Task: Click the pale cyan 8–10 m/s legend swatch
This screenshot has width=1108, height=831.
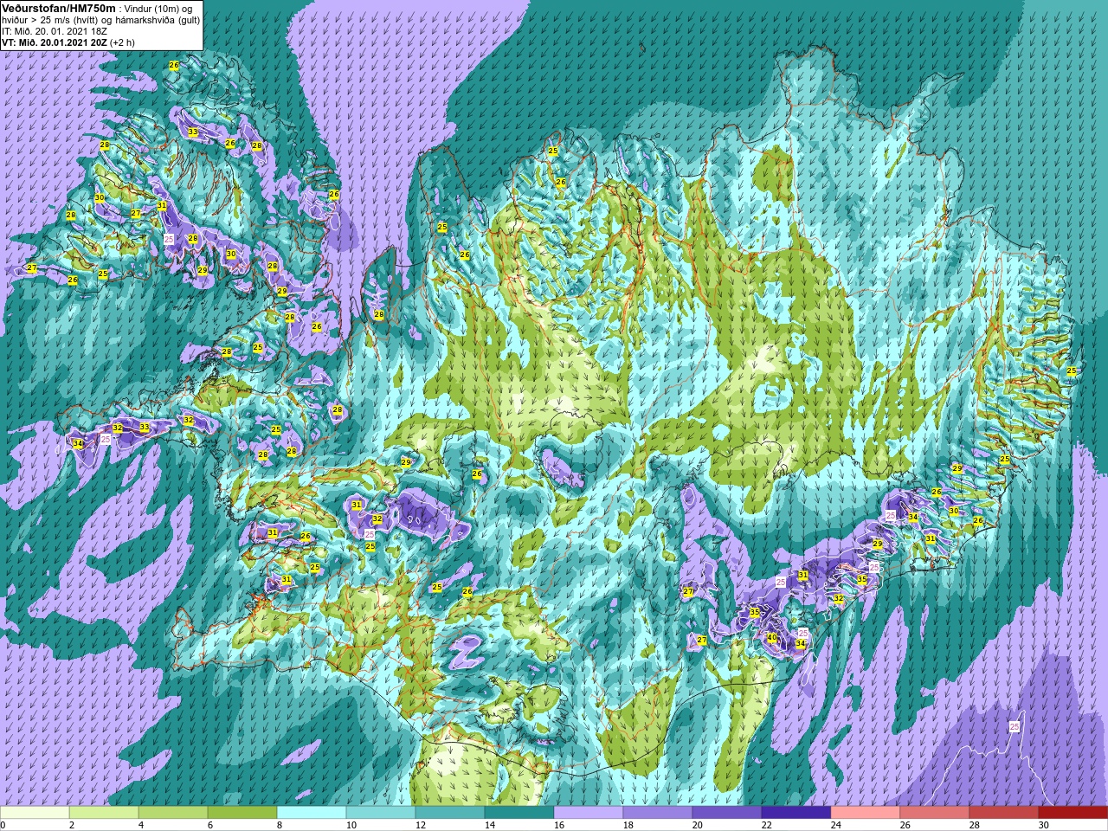Action: 312,813
